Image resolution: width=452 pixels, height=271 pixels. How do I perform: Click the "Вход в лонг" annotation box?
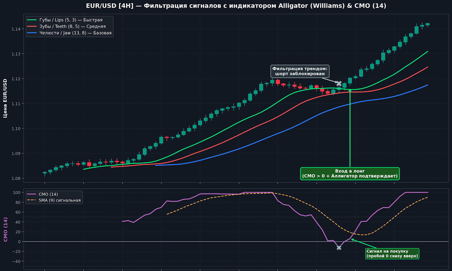tap(350, 174)
